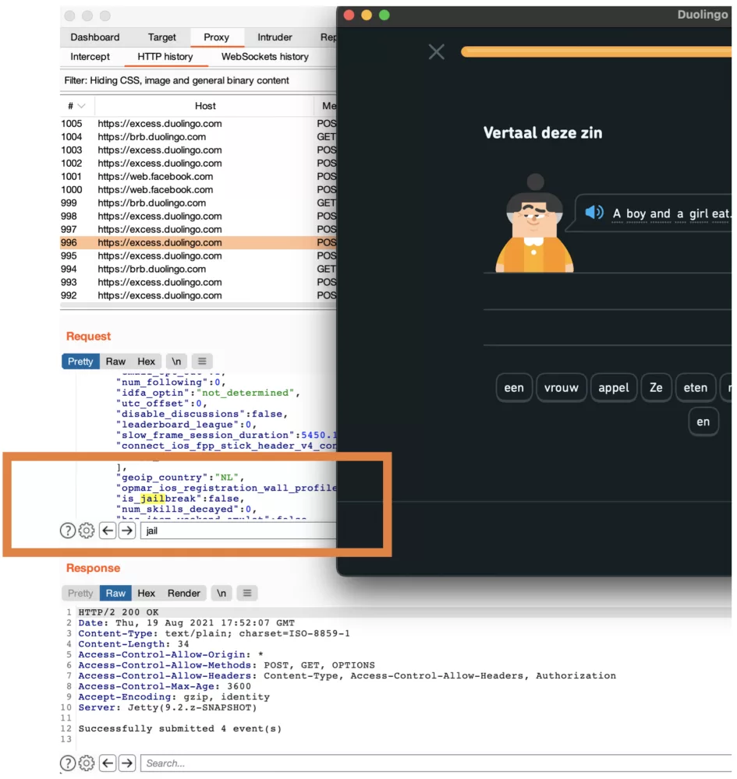Screen dimensions: 737x779
Task: Select the Proxy tab
Action: click(x=216, y=37)
